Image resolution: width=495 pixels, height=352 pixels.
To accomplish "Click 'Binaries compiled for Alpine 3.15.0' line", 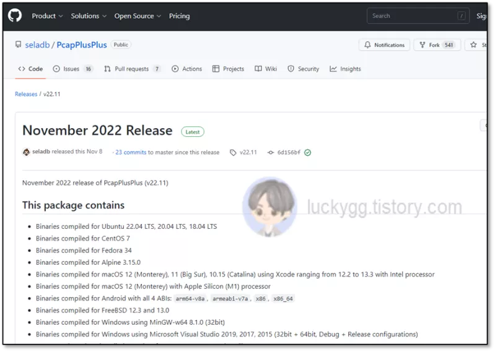I will pos(88,262).
